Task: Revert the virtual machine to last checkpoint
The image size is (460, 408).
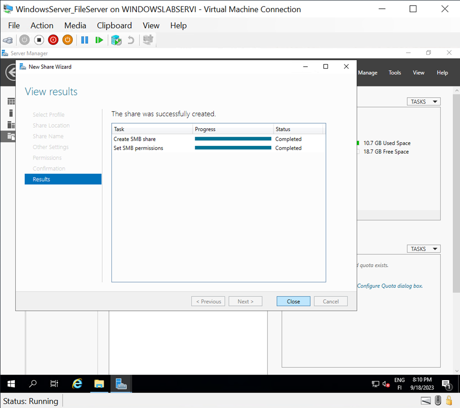Action: point(132,40)
